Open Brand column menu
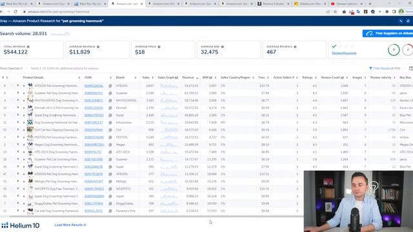 pyautogui.click(x=136, y=77)
